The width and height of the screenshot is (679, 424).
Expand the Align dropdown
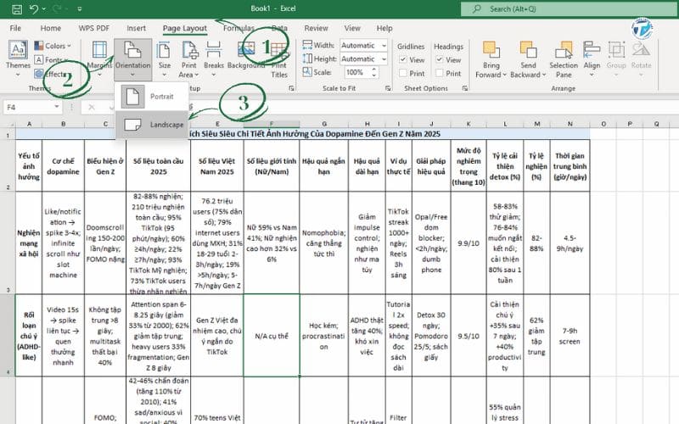(x=592, y=57)
